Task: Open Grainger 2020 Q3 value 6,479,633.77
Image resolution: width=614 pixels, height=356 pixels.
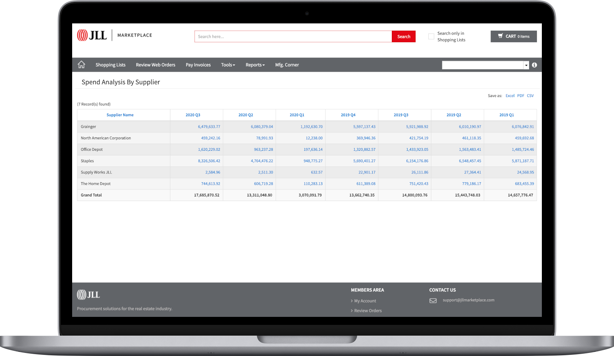Action: point(209,127)
